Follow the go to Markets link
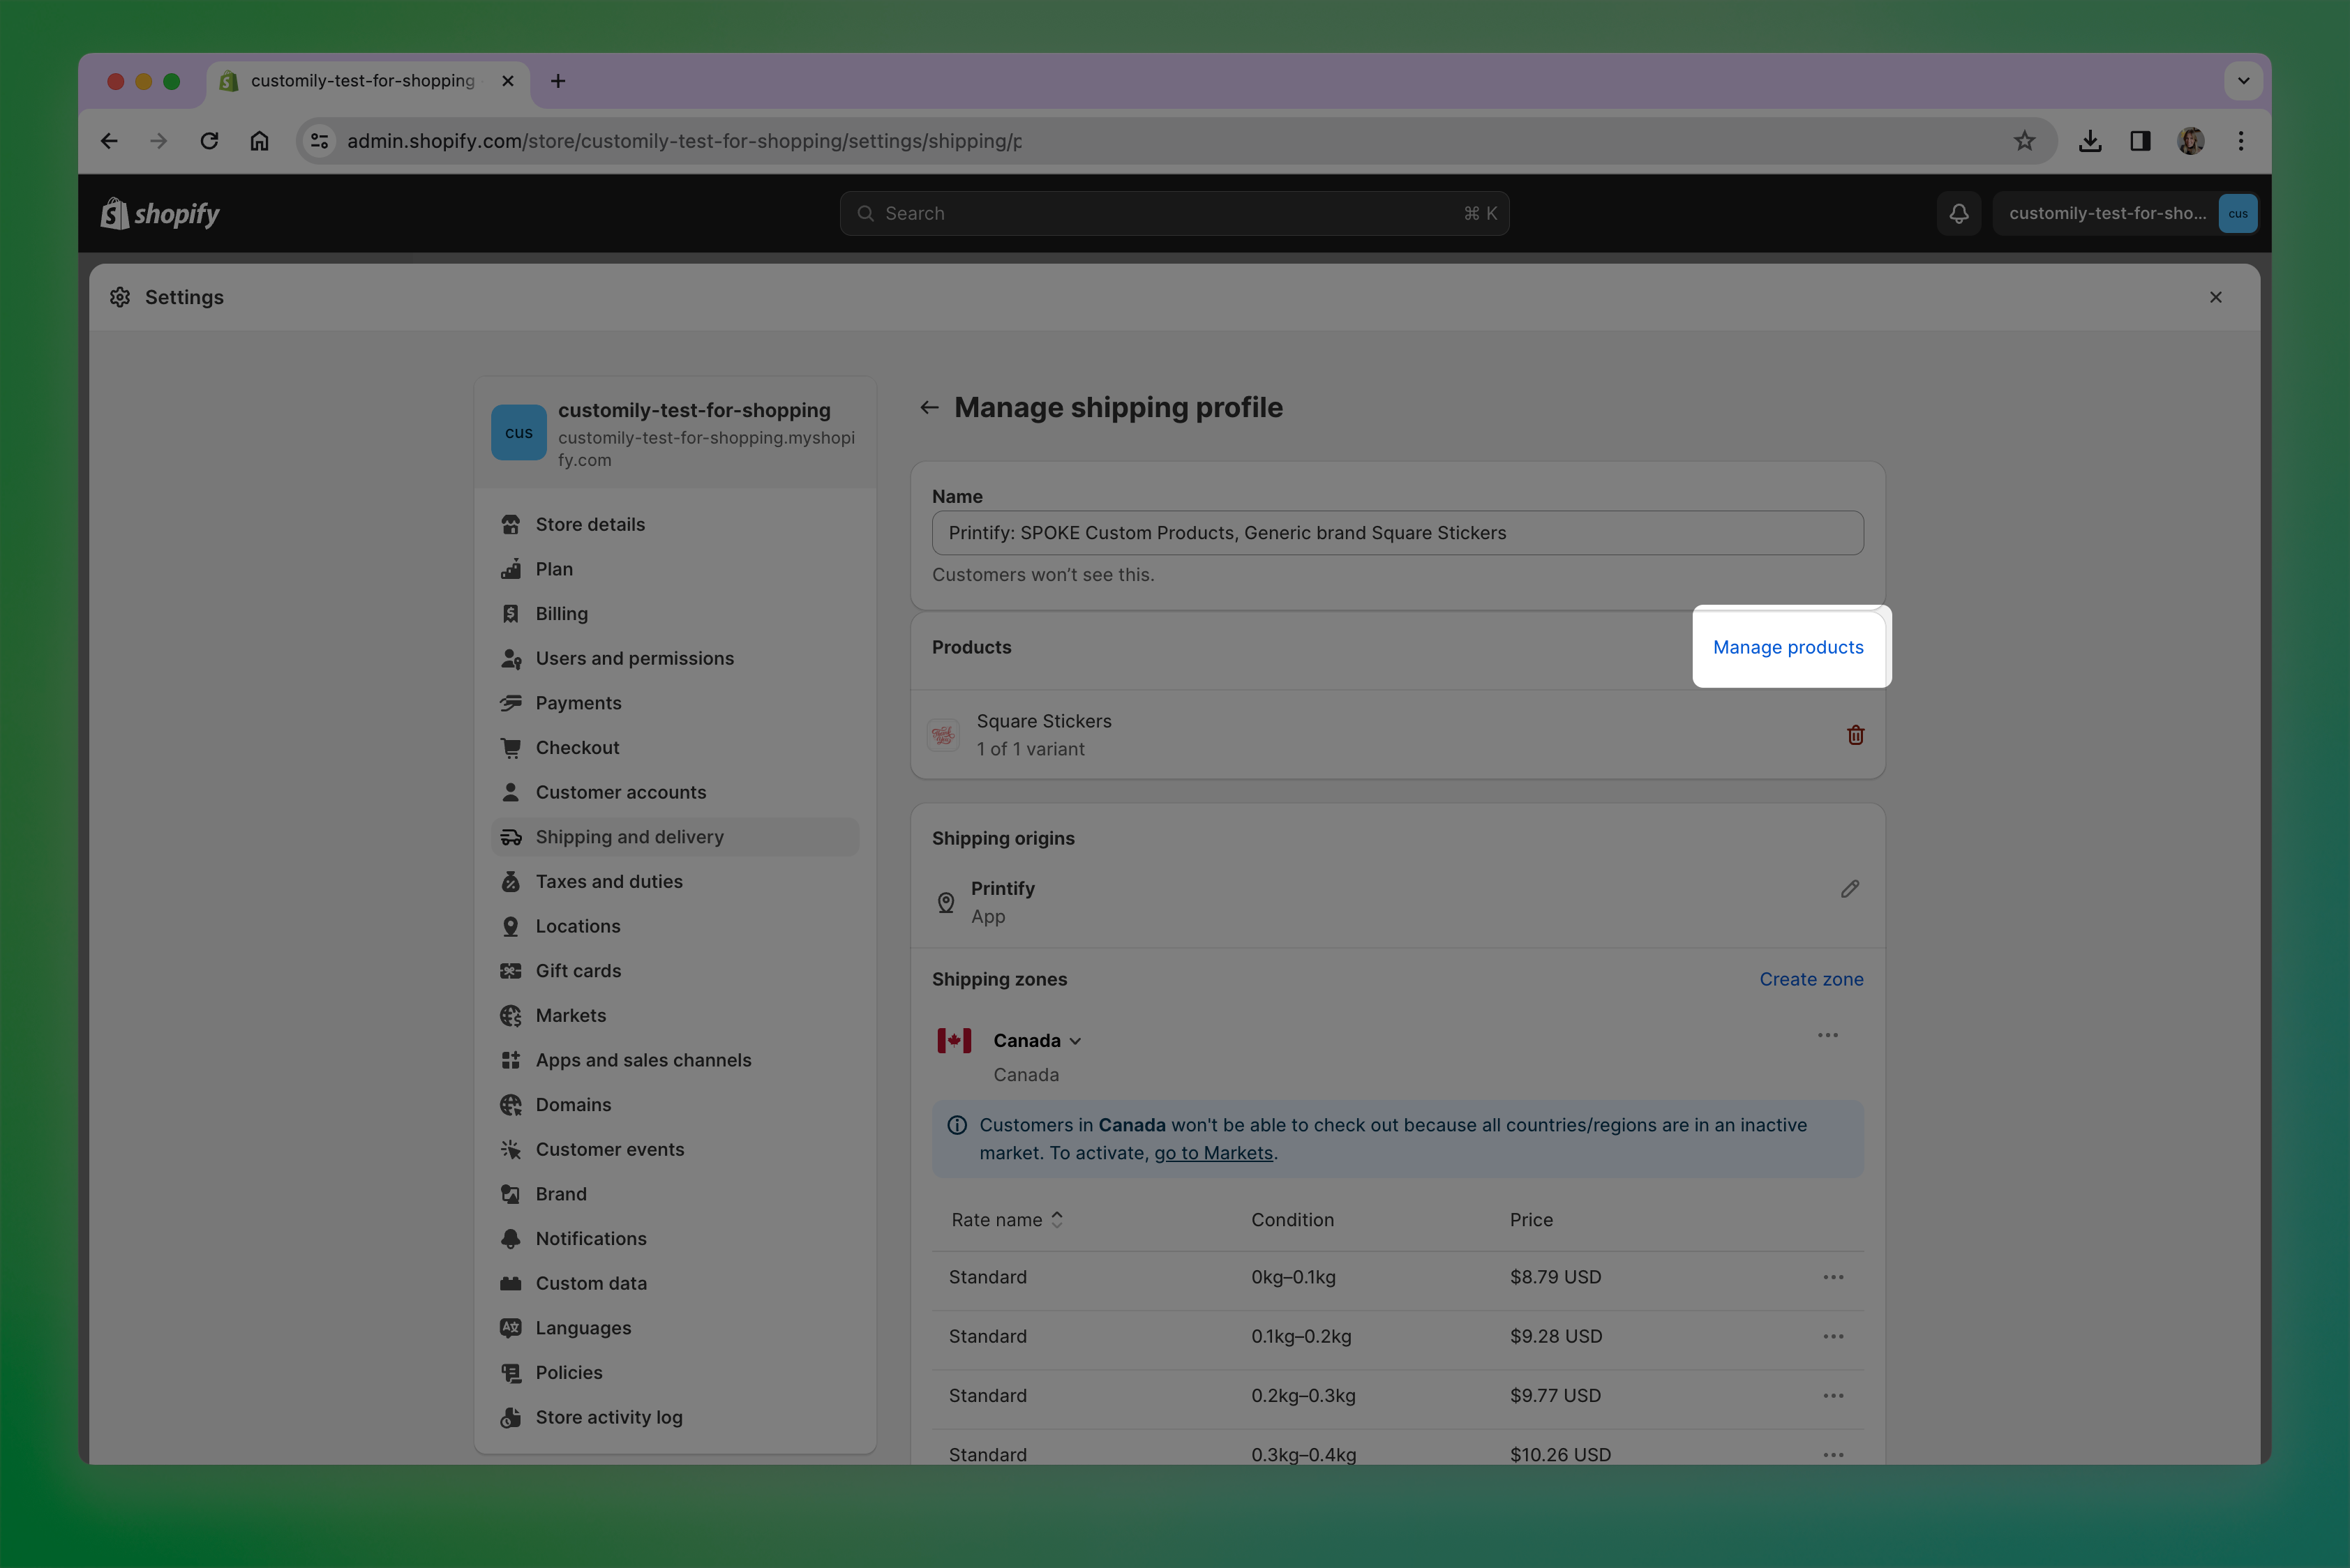 pyautogui.click(x=1213, y=1153)
